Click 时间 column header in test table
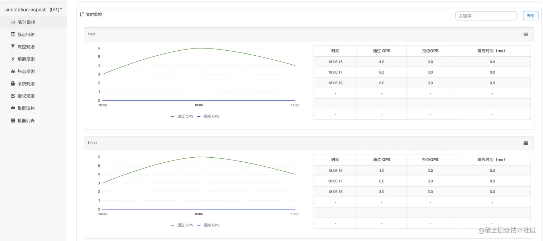This screenshot has width=543, height=241. point(335,51)
